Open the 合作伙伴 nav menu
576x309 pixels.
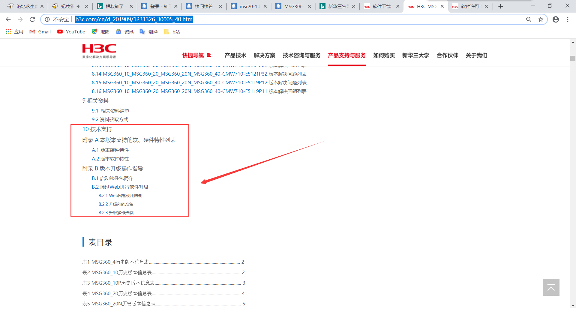point(447,55)
